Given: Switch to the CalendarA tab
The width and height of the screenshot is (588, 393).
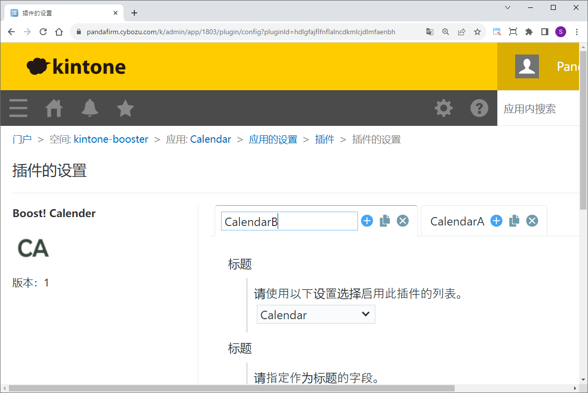Looking at the screenshot, I should coord(457,222).
